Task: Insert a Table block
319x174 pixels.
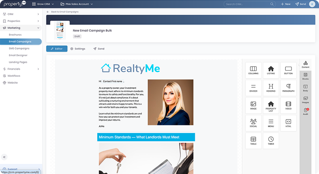Action: point(253,141)
